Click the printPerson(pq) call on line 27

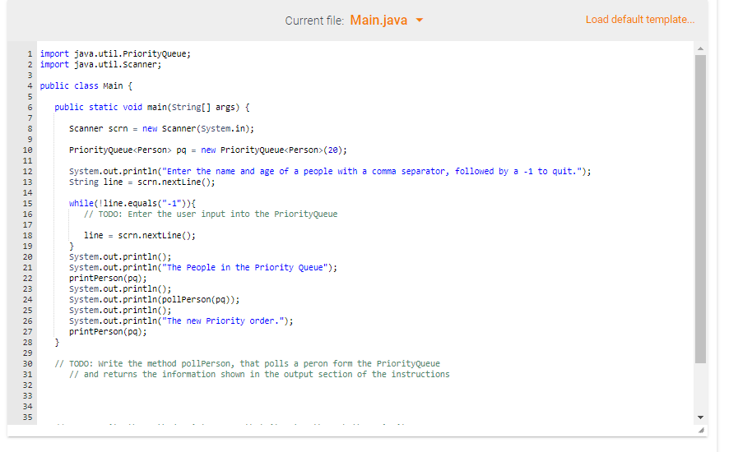pos(108,331)
